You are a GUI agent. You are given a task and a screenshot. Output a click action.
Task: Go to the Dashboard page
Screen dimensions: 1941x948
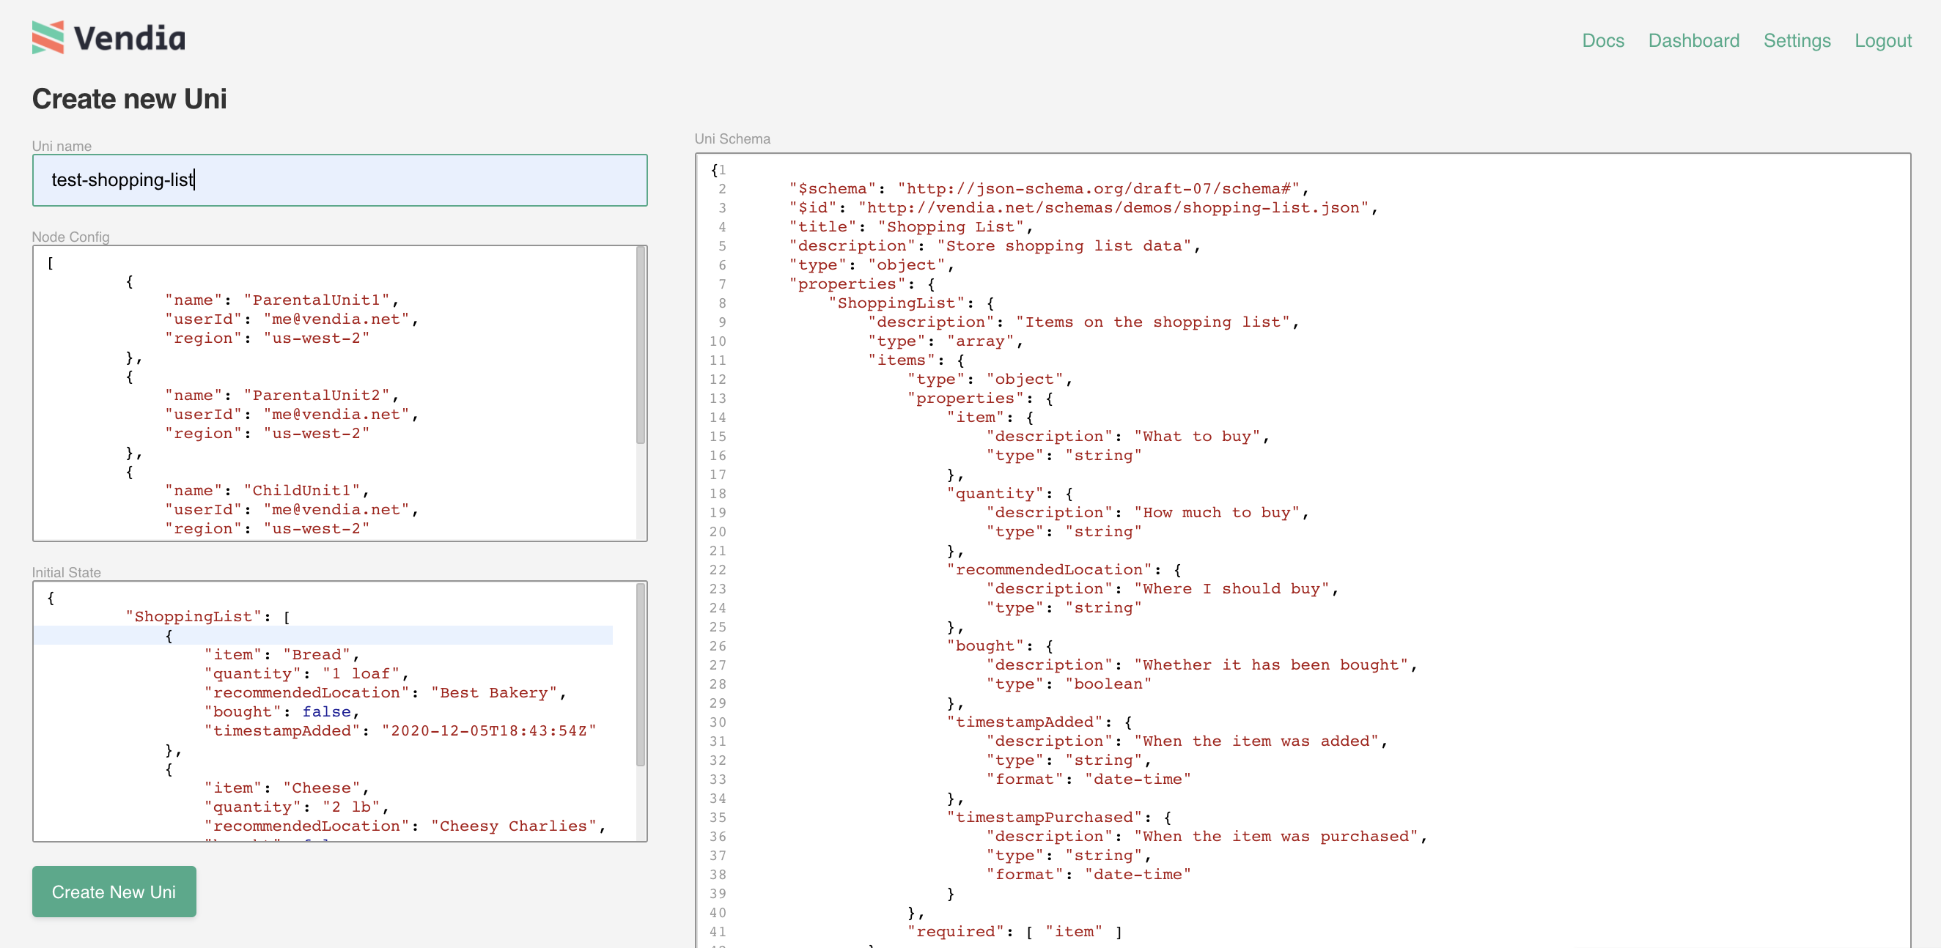click(x=1693, y=41)
